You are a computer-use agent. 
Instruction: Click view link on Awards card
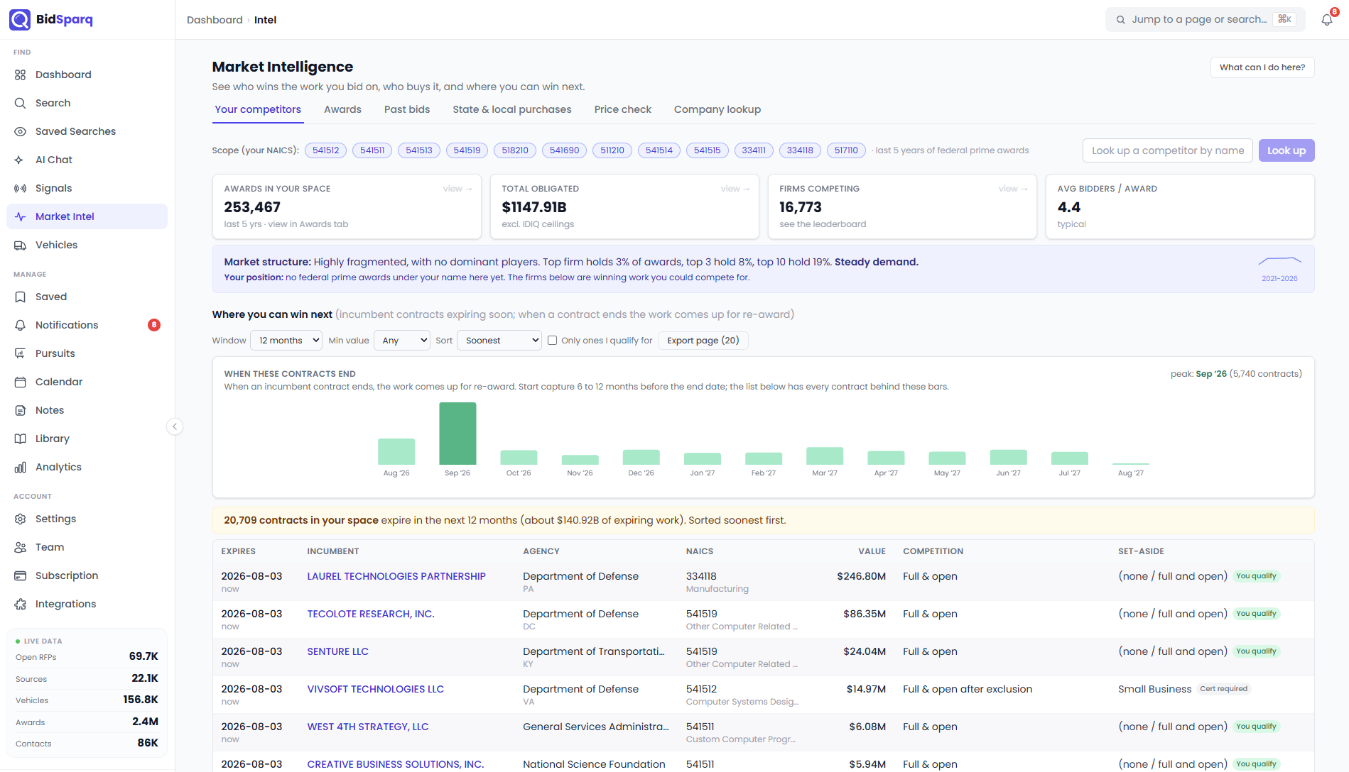point(457,189)
